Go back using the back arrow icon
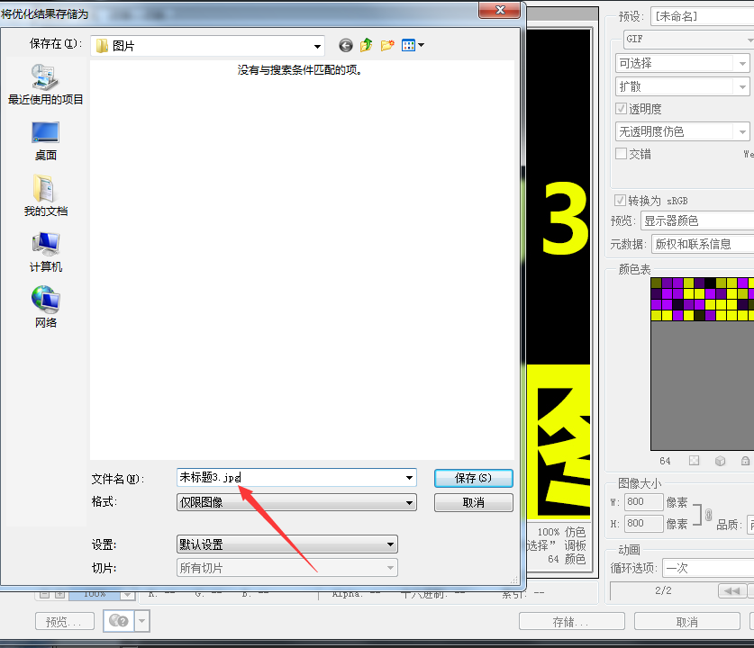 [x=345, y=46]
